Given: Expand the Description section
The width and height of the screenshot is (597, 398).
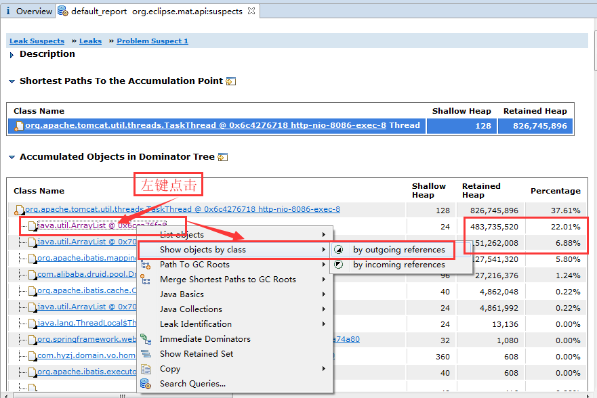Looking at the screenshot, I should [x=12, y=55].
